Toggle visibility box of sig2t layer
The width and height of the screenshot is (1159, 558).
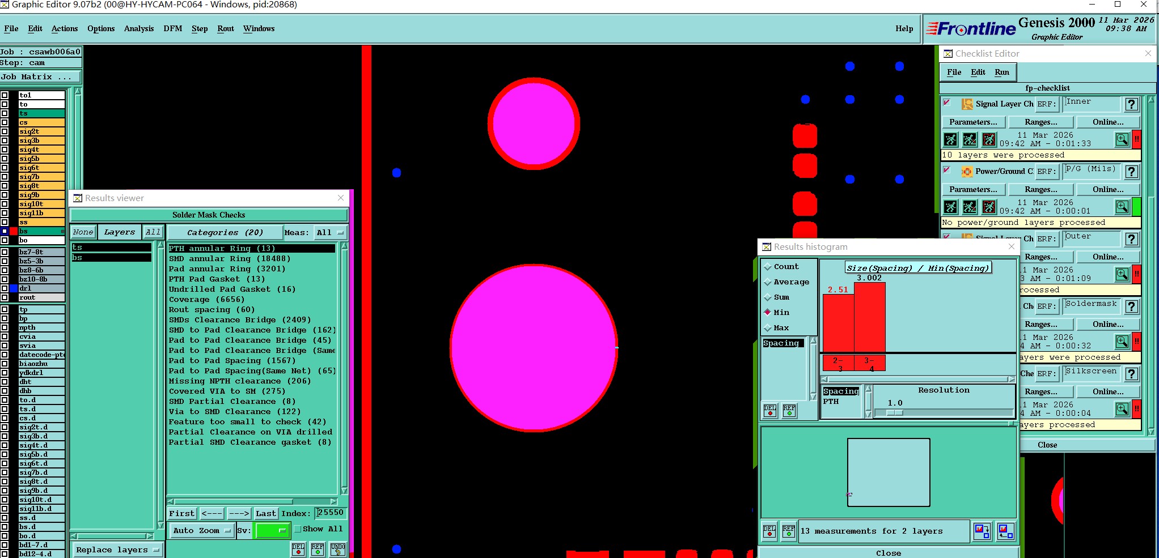tap(5, 131)
